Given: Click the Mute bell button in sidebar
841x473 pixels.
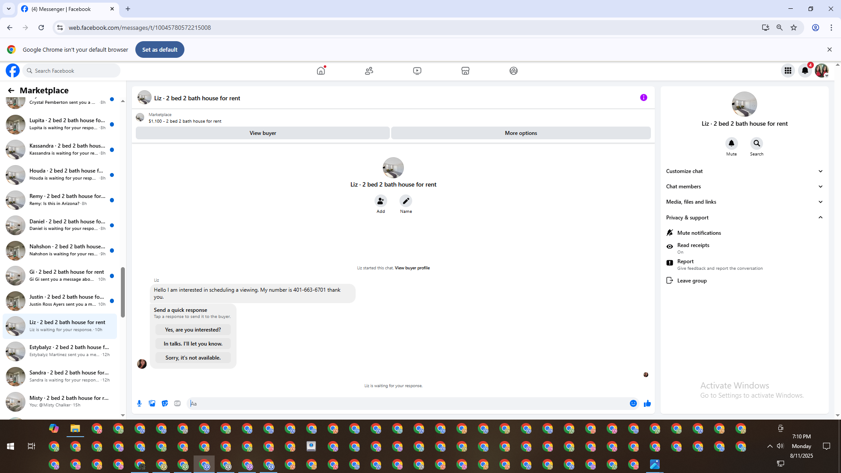Looking at the screenshot, I should tap(731, 144).
